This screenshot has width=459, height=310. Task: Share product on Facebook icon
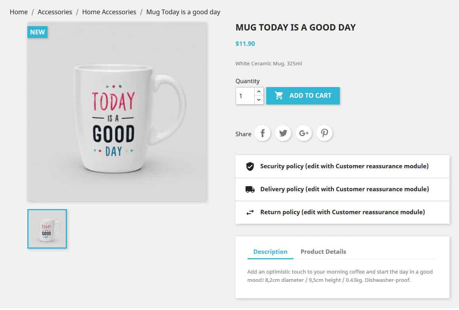(263, 133)
